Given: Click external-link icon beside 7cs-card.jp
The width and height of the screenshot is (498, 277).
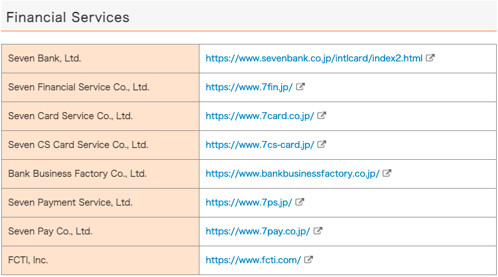Looking at the screenshot, I should tap(322, 145).
